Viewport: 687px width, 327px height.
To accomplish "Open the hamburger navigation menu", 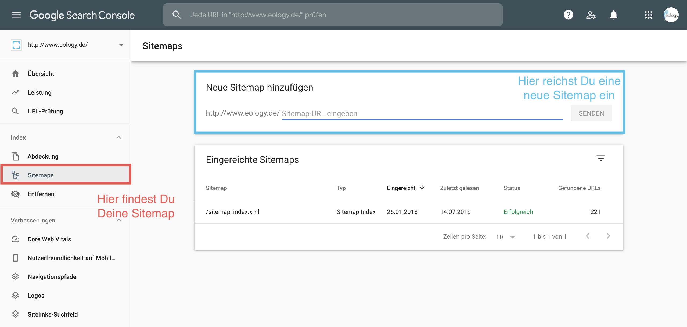I will point(16,15).
